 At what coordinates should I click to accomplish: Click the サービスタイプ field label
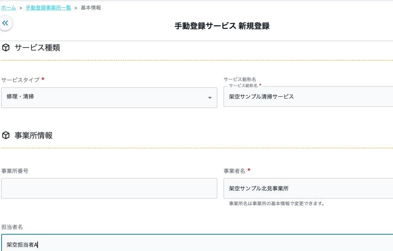tap(20, 80)
